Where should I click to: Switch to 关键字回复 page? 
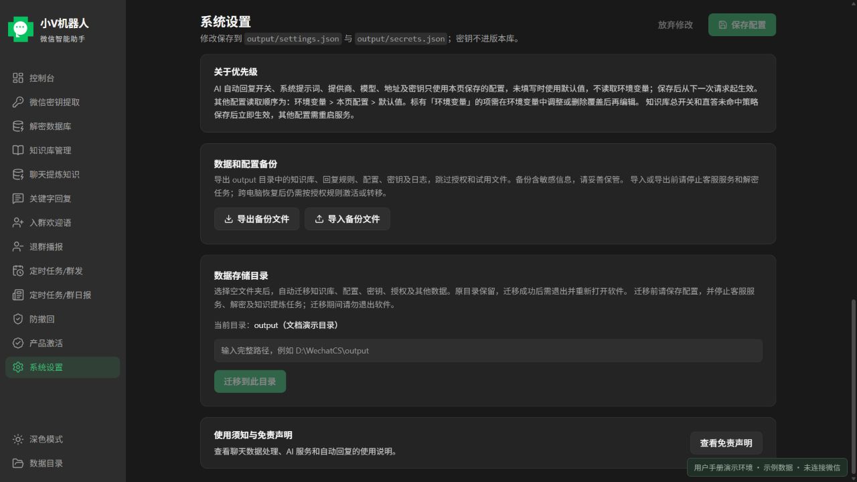coord(63,199)
